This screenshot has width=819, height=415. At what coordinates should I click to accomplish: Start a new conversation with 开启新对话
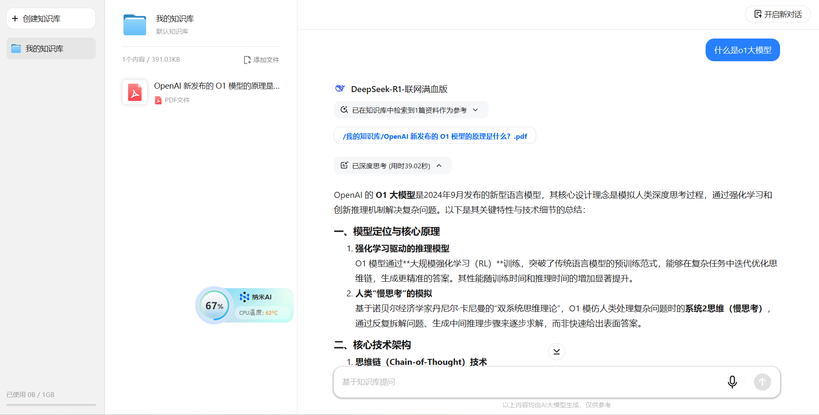[x=777, y=14]
